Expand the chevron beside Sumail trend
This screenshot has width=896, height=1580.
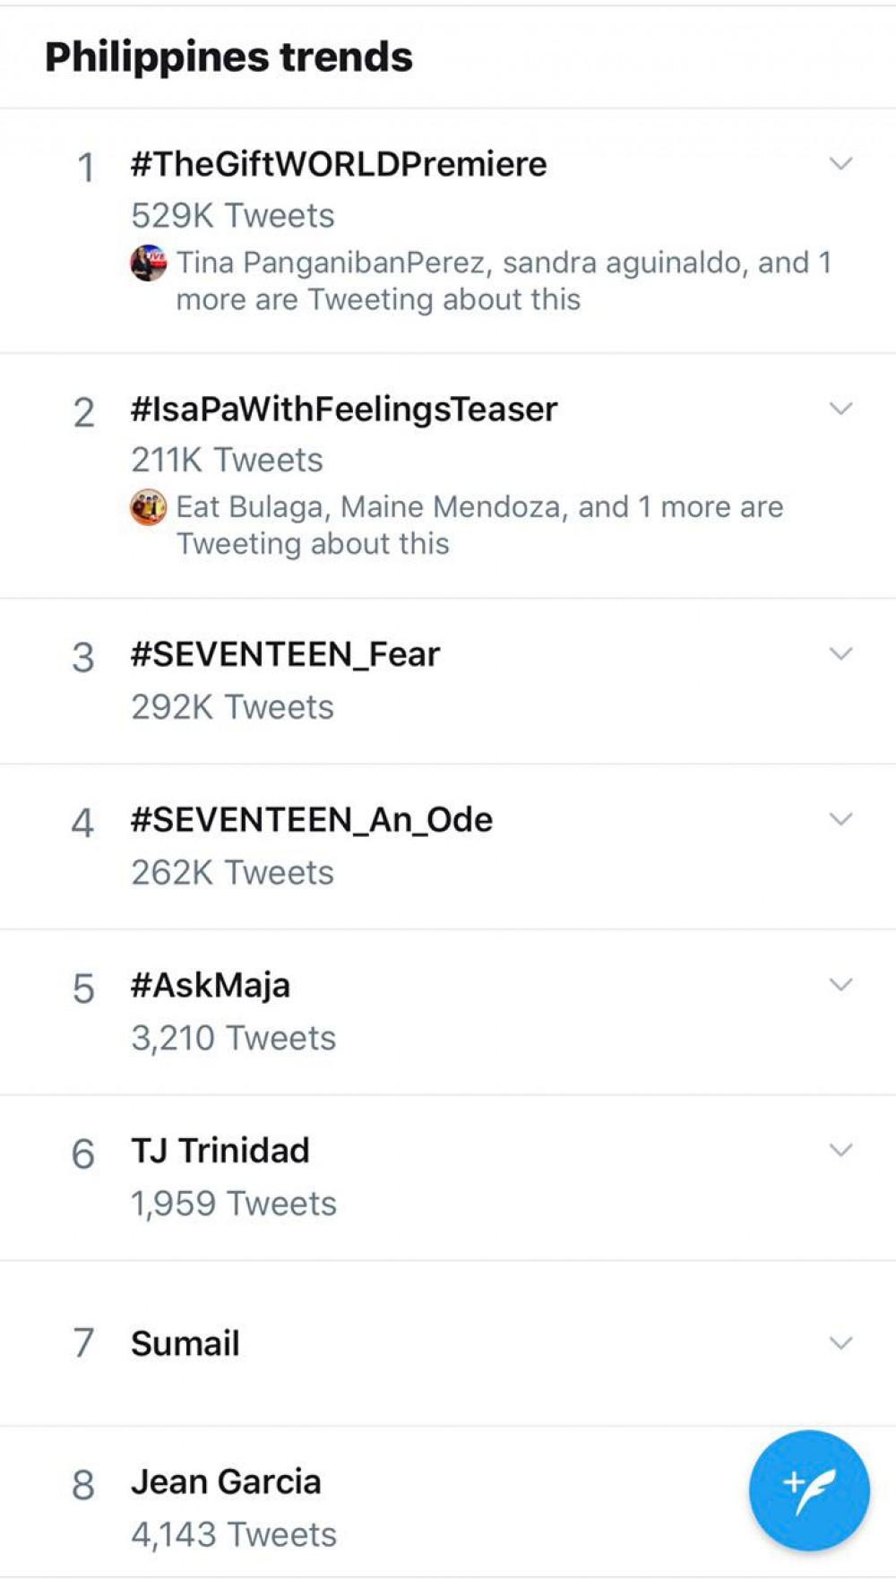click(x=840, y=1343)
